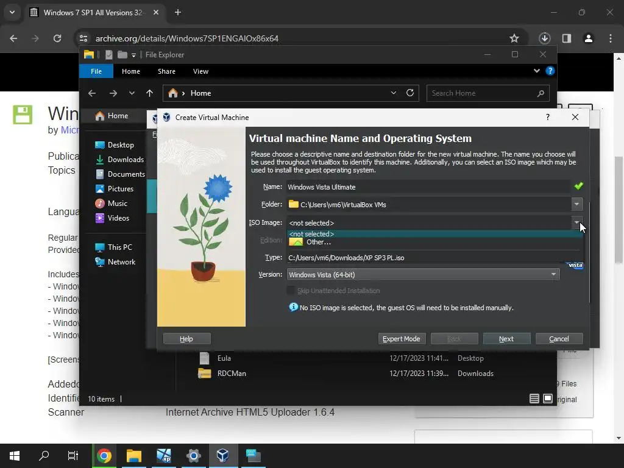Open Chrome tab search chevron
The width and height of the screenshot is (624, 468).
click(x=12, y=12)
